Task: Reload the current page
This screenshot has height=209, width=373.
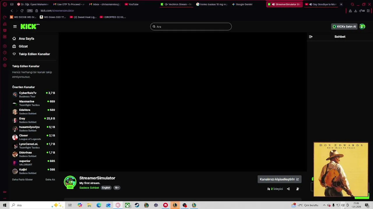Action: (22, 11)
